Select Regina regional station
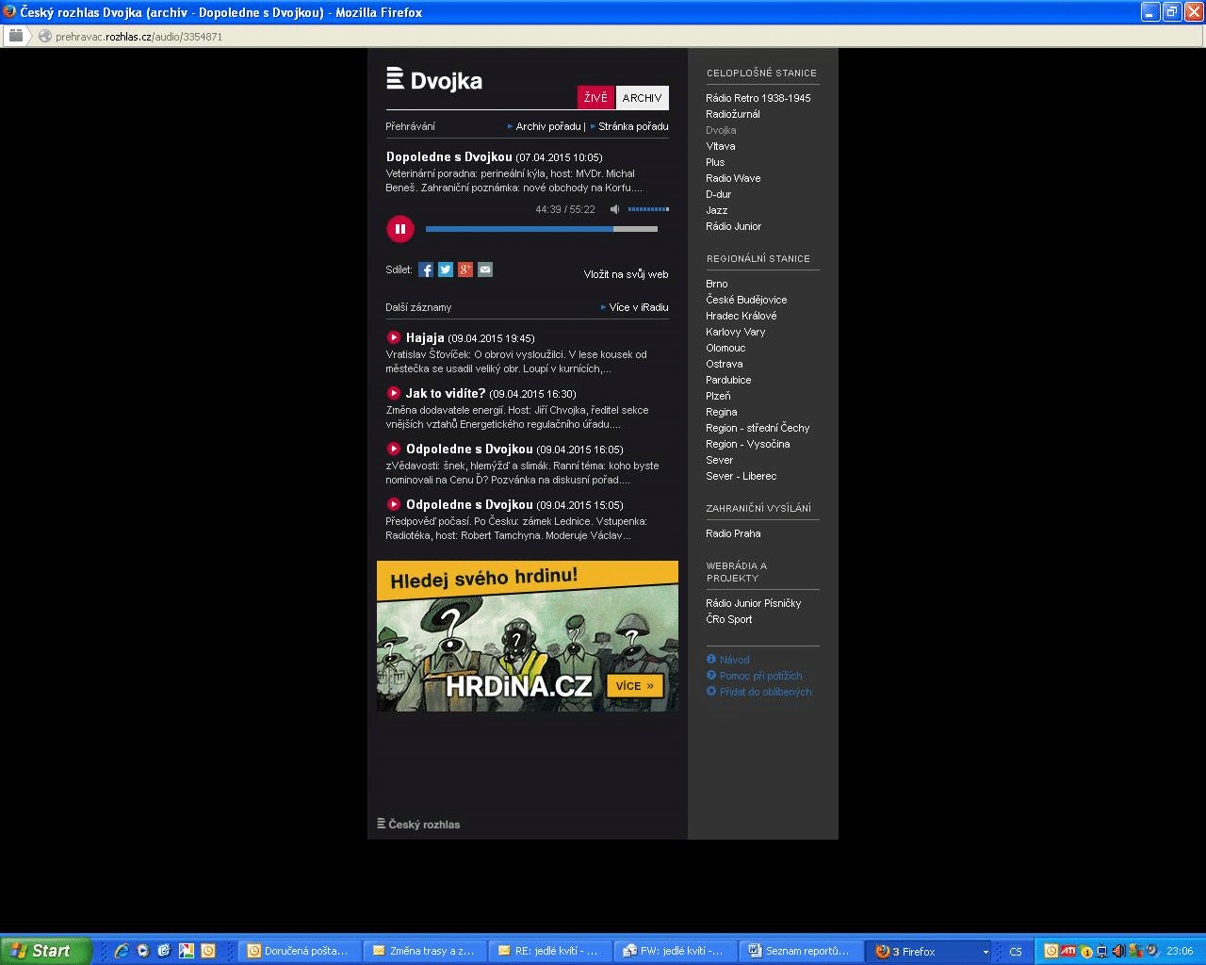Image resolution: width=1206 pixels, height=965 pixels. (722, 412)
